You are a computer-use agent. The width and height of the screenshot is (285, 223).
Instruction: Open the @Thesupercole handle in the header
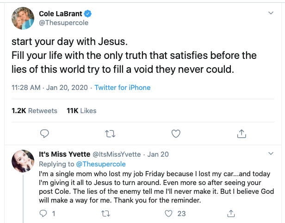[63, 23]
